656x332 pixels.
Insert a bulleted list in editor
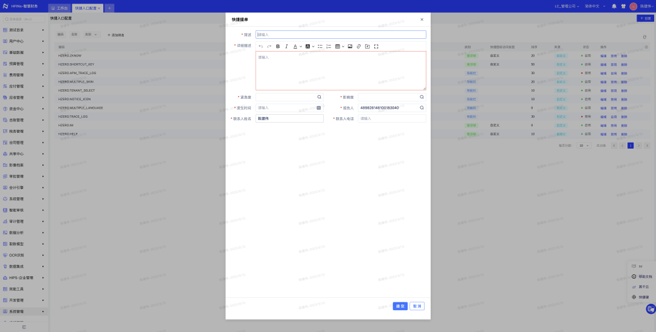pos(320,46)
